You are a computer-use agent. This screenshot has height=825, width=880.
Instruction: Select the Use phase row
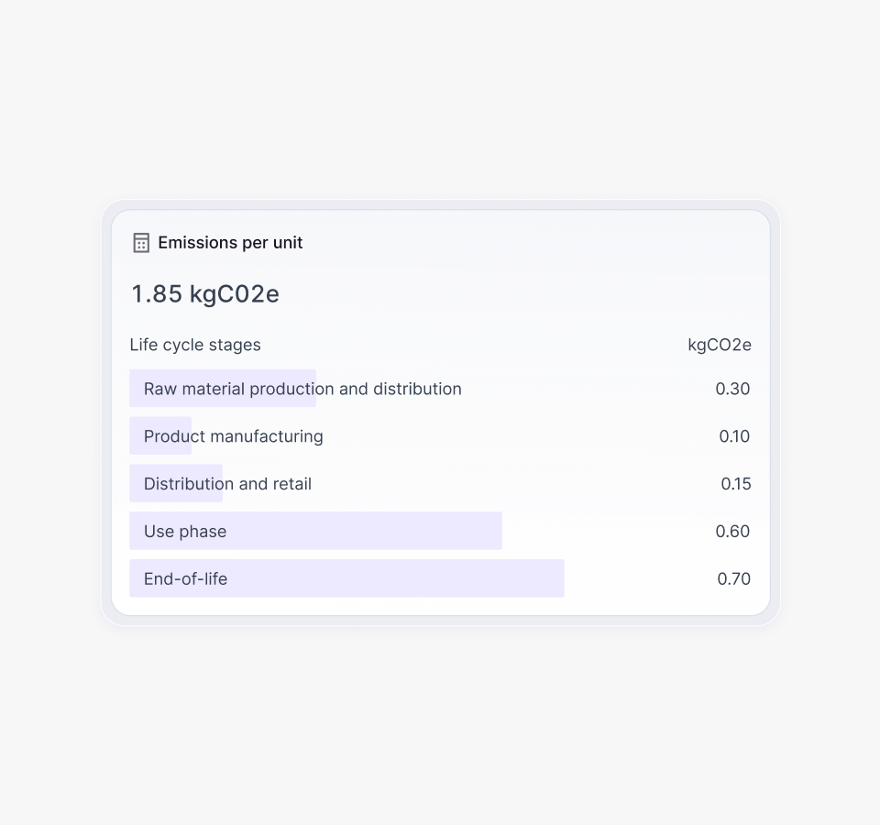[185, 532]
